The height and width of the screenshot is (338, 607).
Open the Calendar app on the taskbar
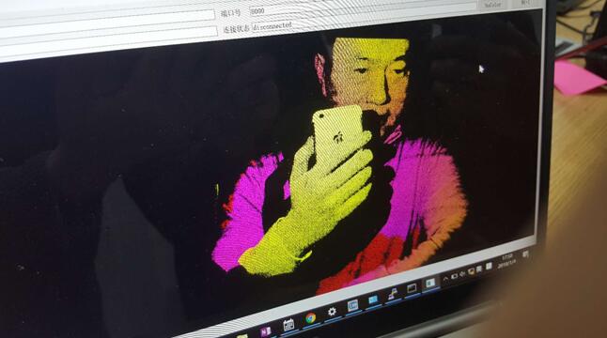(288, 325)
